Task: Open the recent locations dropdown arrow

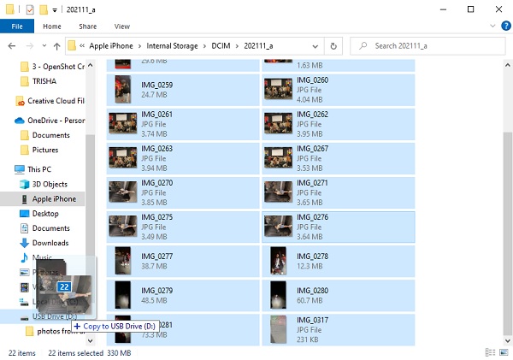Action: (44, 46)
